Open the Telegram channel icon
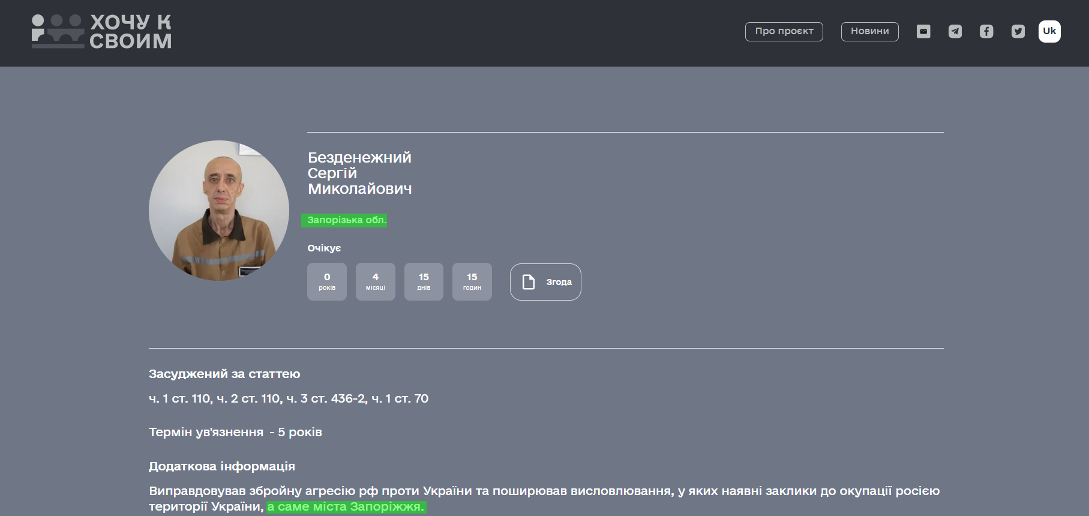This screenshot has height=516, width=1089. pyautogui.click(x=955, y=31)
